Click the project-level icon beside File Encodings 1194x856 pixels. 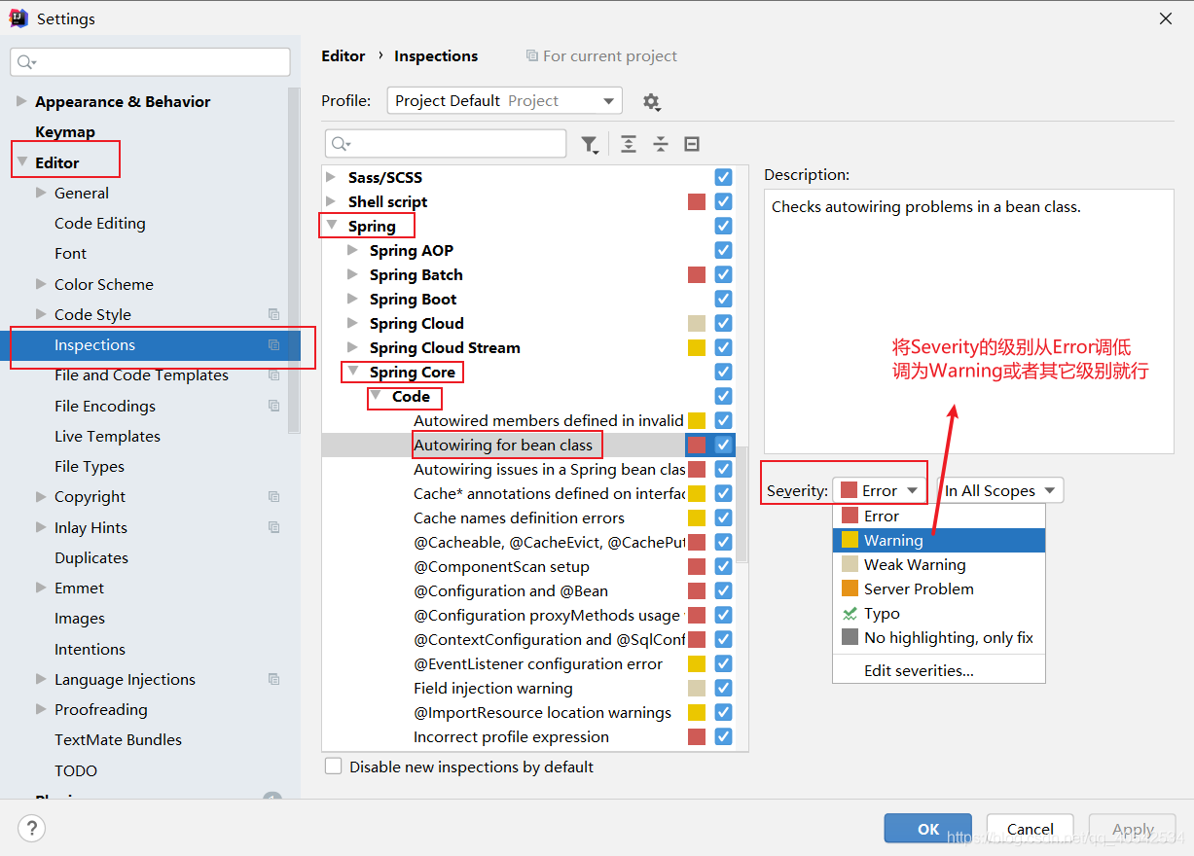pyautogui.click(x=273, y=406)
